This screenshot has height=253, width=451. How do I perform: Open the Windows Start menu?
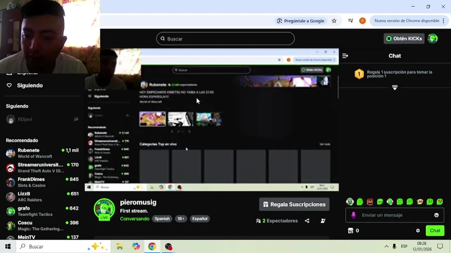pos(8,247)
